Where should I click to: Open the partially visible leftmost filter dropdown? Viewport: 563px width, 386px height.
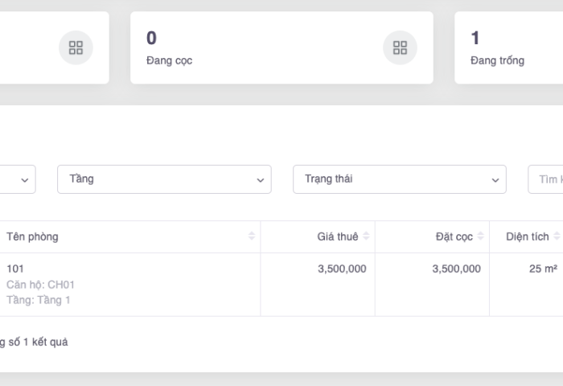click(x=18, y=179)
